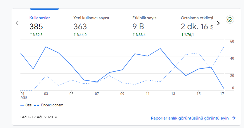
Task: Select the Kullanıcılar metric tab
Action: tap(40, 26)
